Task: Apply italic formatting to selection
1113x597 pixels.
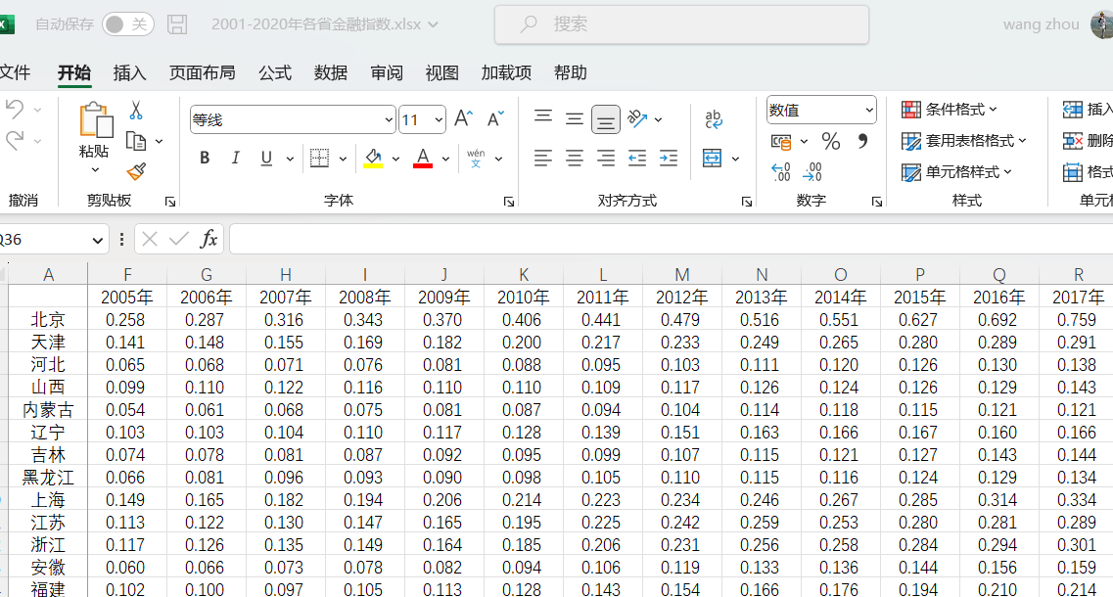Action: click(235, 159)
